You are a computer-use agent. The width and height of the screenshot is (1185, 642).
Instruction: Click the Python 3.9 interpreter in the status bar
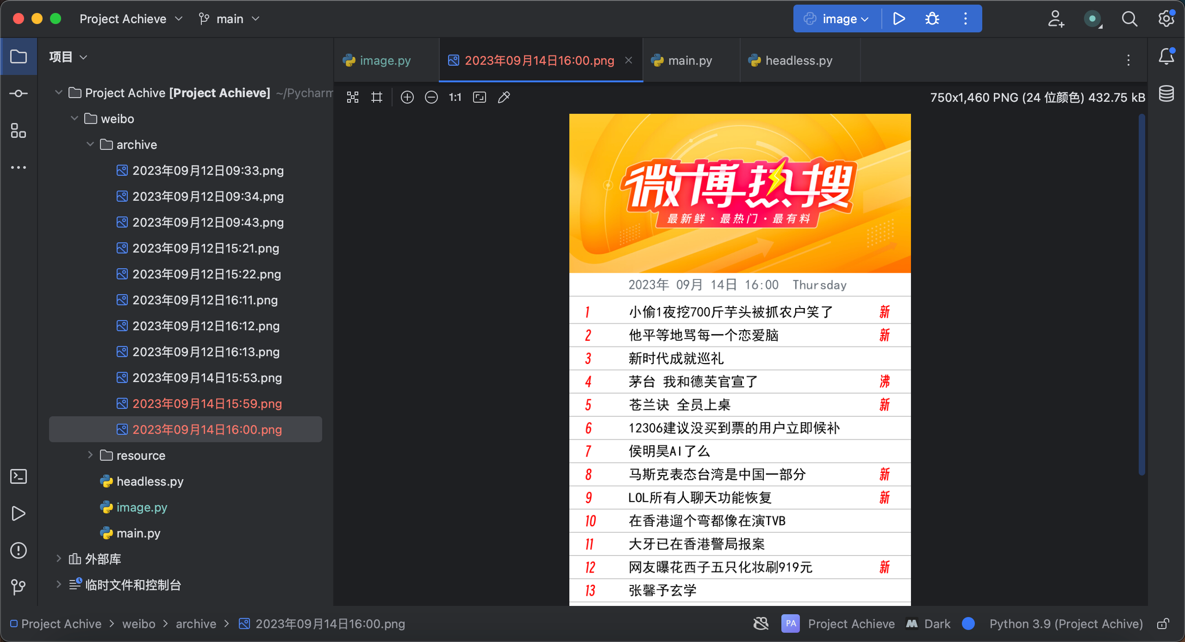[x=1066, y=624]
